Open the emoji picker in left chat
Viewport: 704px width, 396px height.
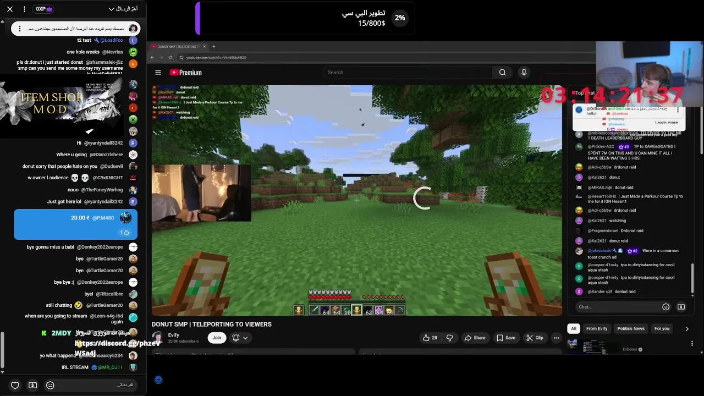(x=50, y=385)
